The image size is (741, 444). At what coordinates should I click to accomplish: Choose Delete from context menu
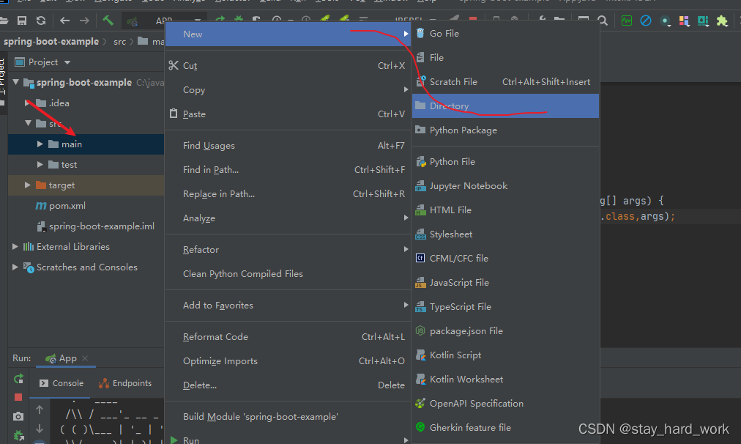coord(288,385)
